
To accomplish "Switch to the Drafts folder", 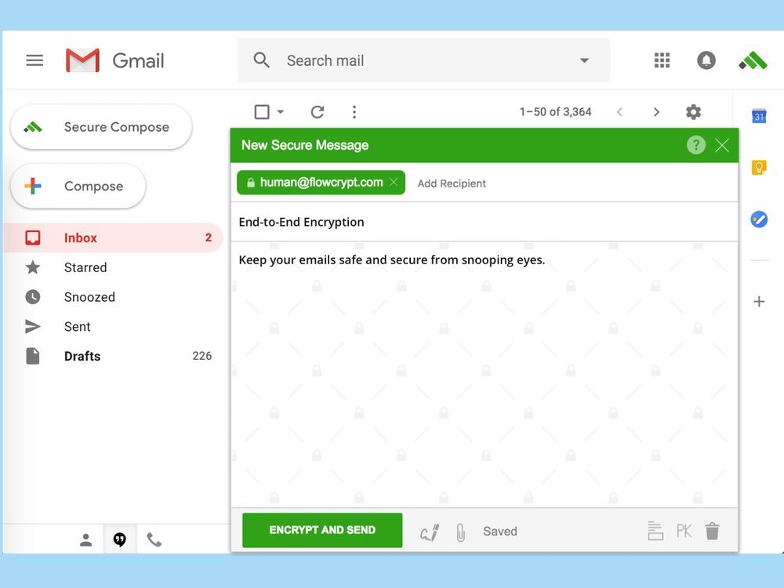I will point(82,356).
